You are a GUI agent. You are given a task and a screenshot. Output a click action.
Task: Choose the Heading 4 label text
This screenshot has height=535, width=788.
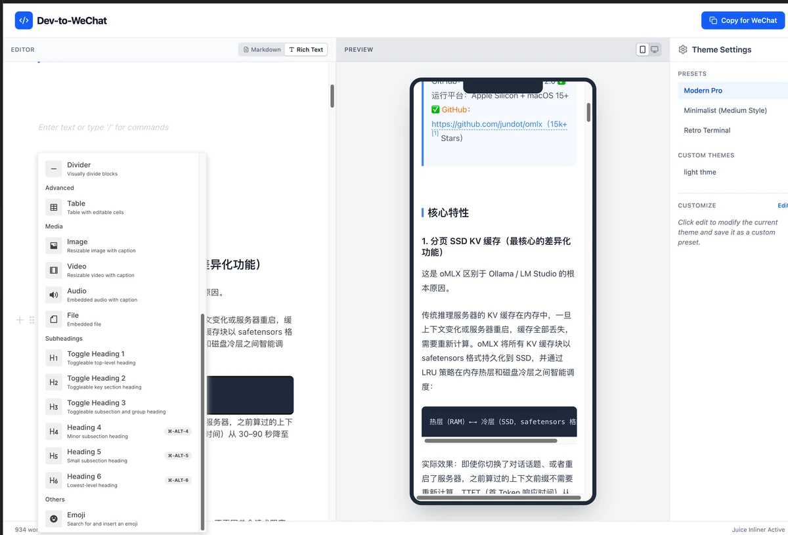[84, 427]
